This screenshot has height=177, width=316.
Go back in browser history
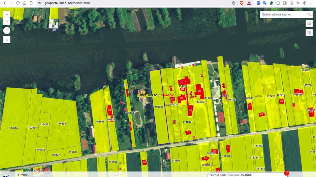(x=5, y=3)
